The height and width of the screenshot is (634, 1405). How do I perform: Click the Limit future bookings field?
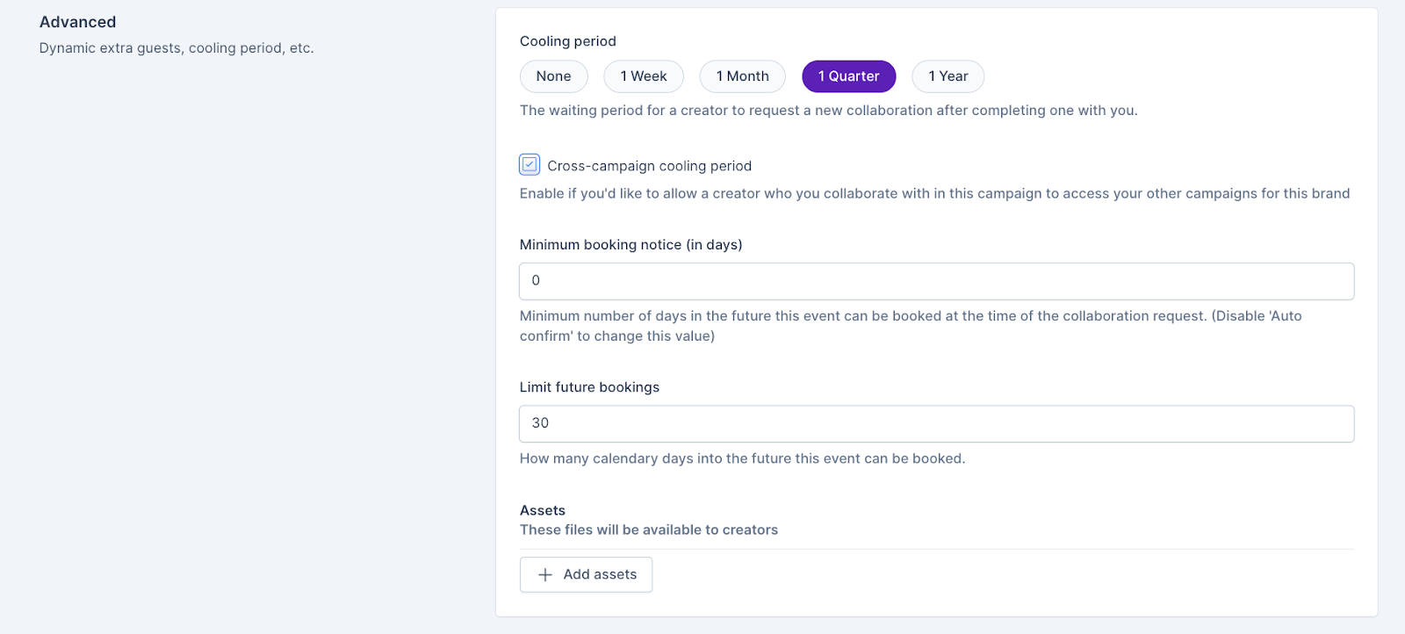936,423
